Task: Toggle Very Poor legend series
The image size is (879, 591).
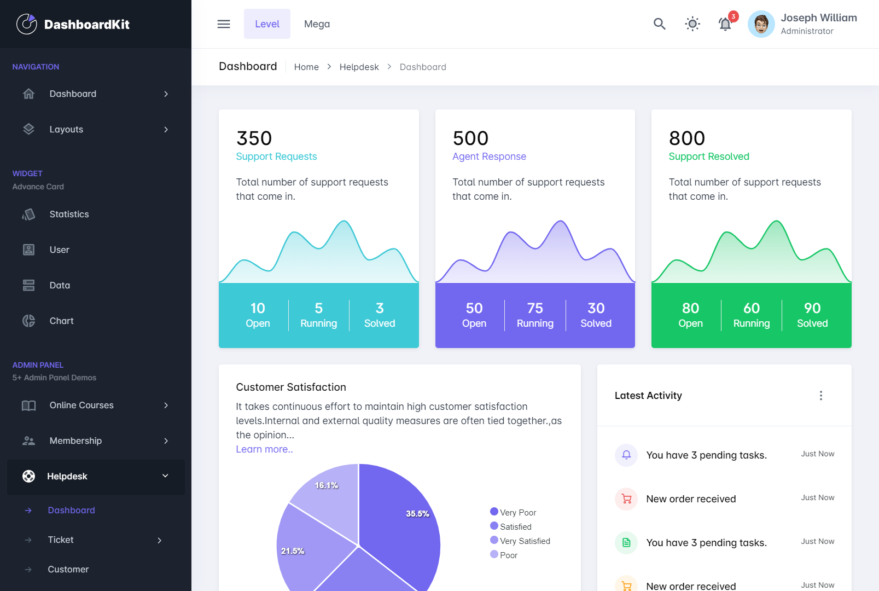Action: click(x=513, y=512)
